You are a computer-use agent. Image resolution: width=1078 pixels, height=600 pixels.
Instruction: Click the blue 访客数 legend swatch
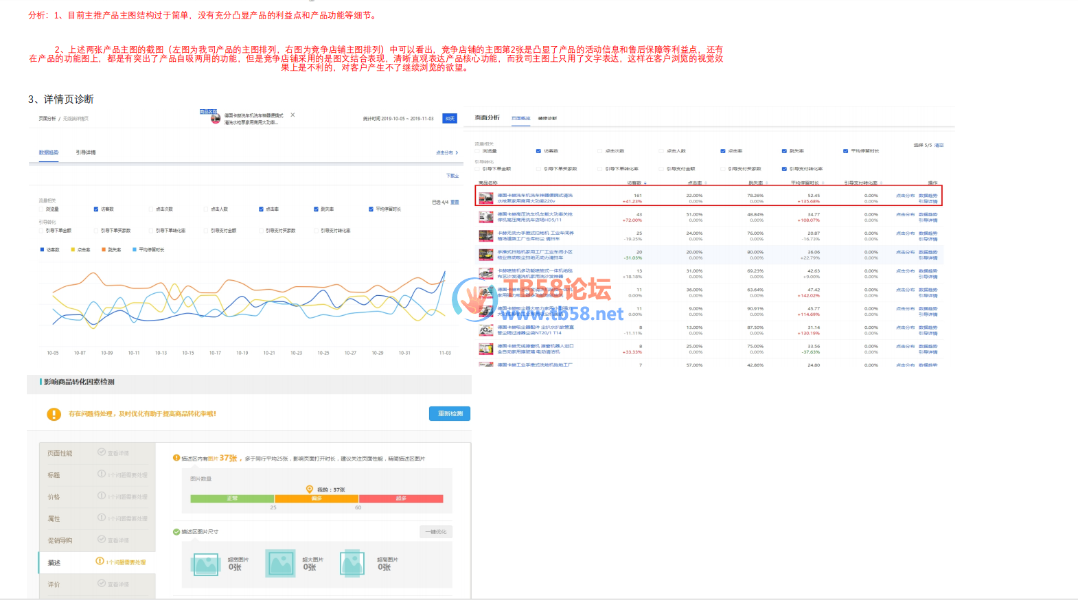click(43, 250)
